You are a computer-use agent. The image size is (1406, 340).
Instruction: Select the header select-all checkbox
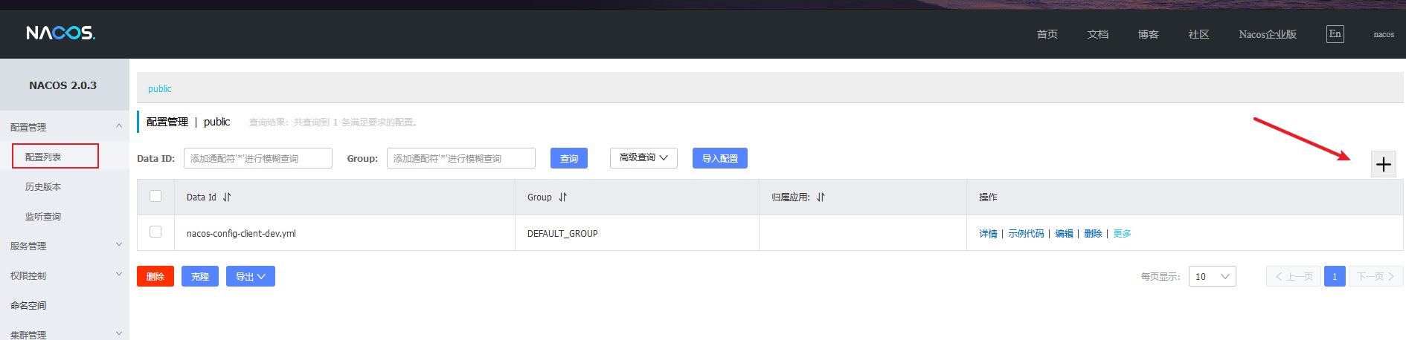[155, 197]
